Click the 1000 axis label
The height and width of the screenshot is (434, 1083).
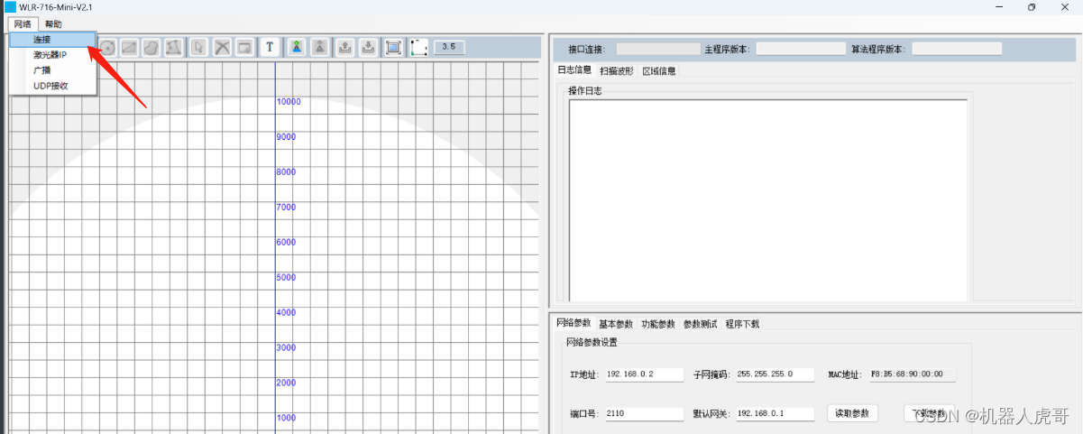coord(286,418)
